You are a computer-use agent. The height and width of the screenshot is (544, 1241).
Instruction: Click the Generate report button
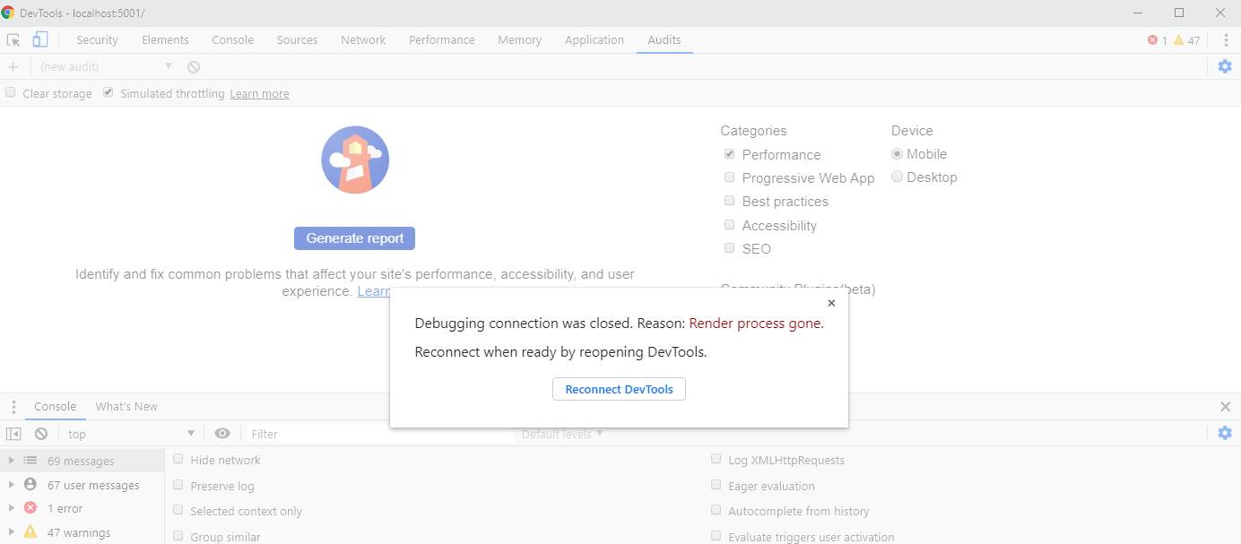tap(354, 238)
